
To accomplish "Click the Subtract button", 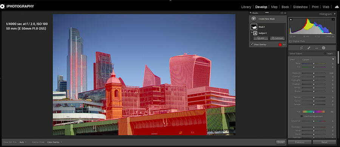I will tap(277, 38).
